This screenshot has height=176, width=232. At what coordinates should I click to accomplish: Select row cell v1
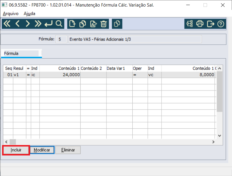[20, 75]
